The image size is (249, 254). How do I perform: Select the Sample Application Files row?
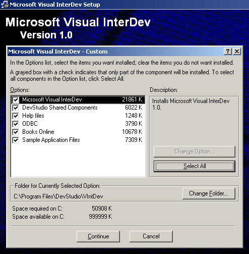coord(78,140)
